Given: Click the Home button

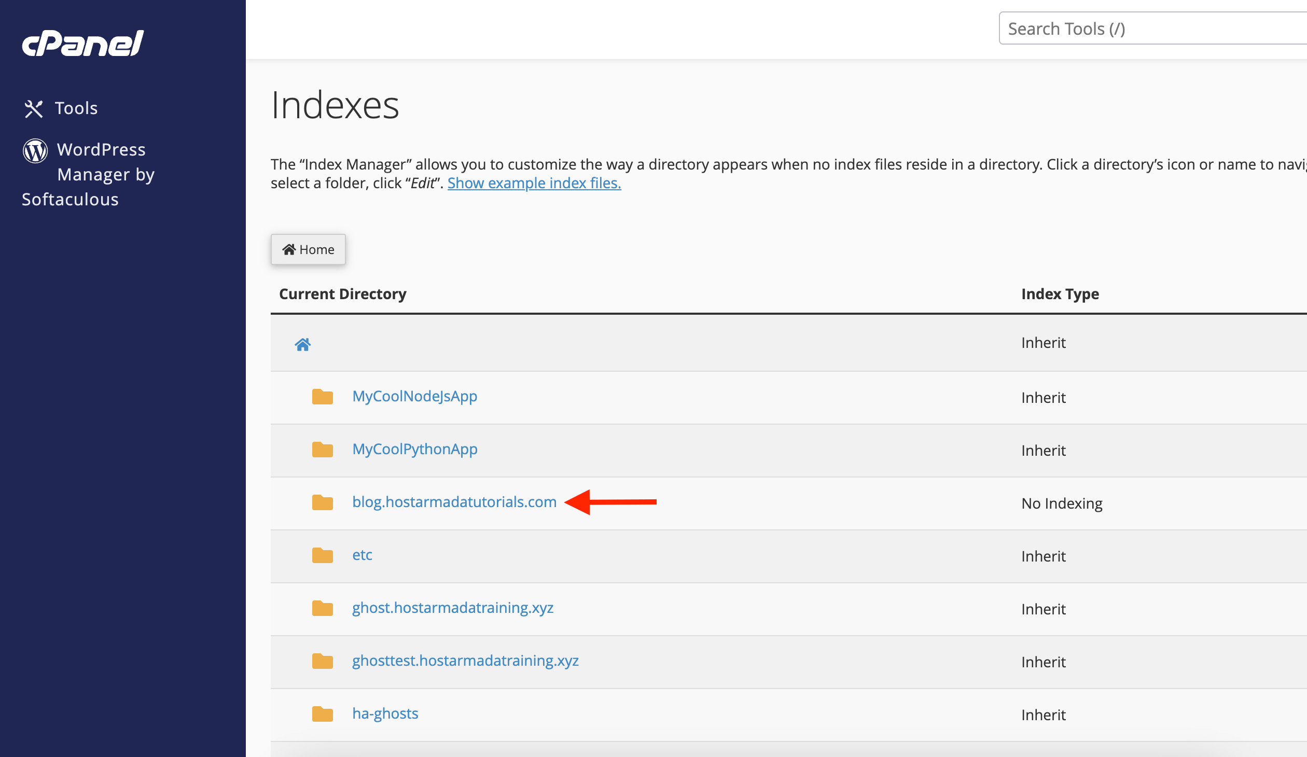Looking at the screenshot, I should (x=308, y=249).
